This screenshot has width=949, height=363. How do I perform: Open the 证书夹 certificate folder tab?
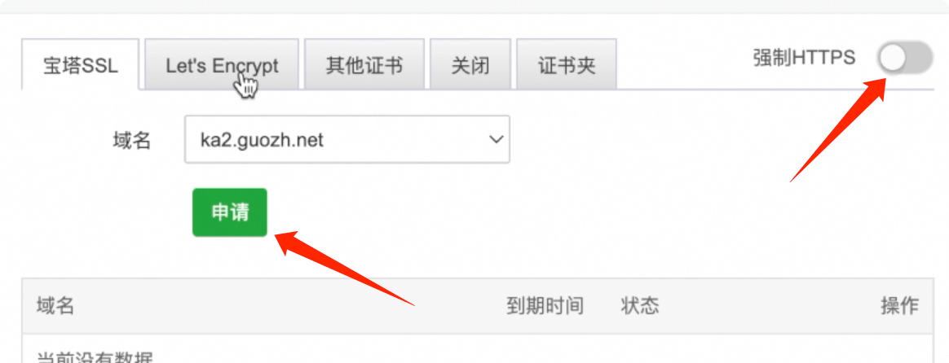[567, 64]
